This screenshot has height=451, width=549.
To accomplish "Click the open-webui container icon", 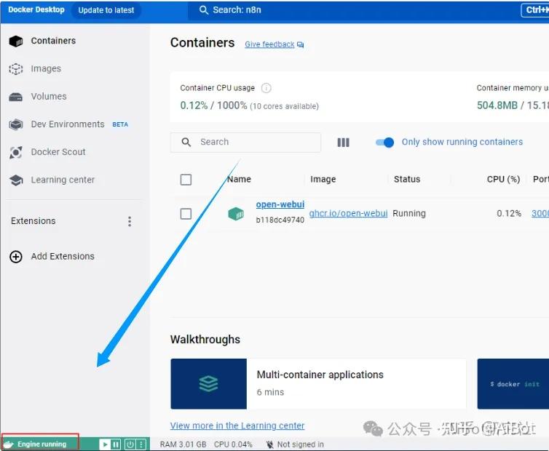I will [236, 213].
